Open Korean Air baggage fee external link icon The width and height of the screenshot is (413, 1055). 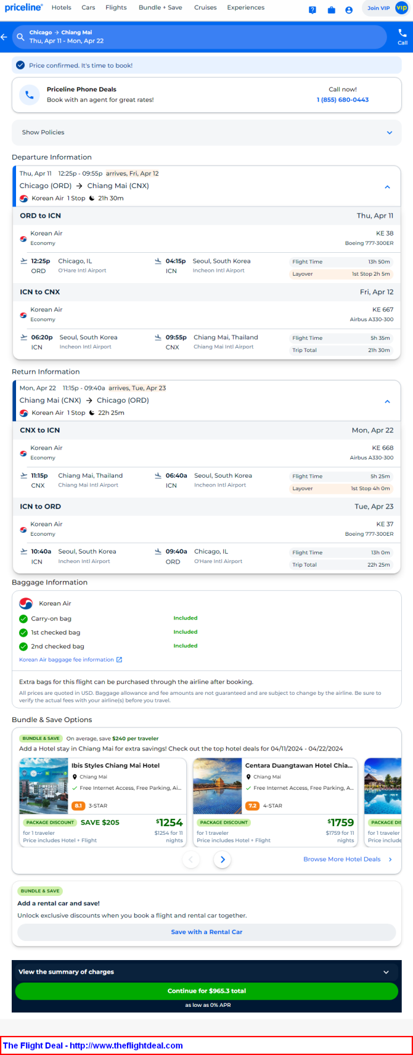click(119, 660)
